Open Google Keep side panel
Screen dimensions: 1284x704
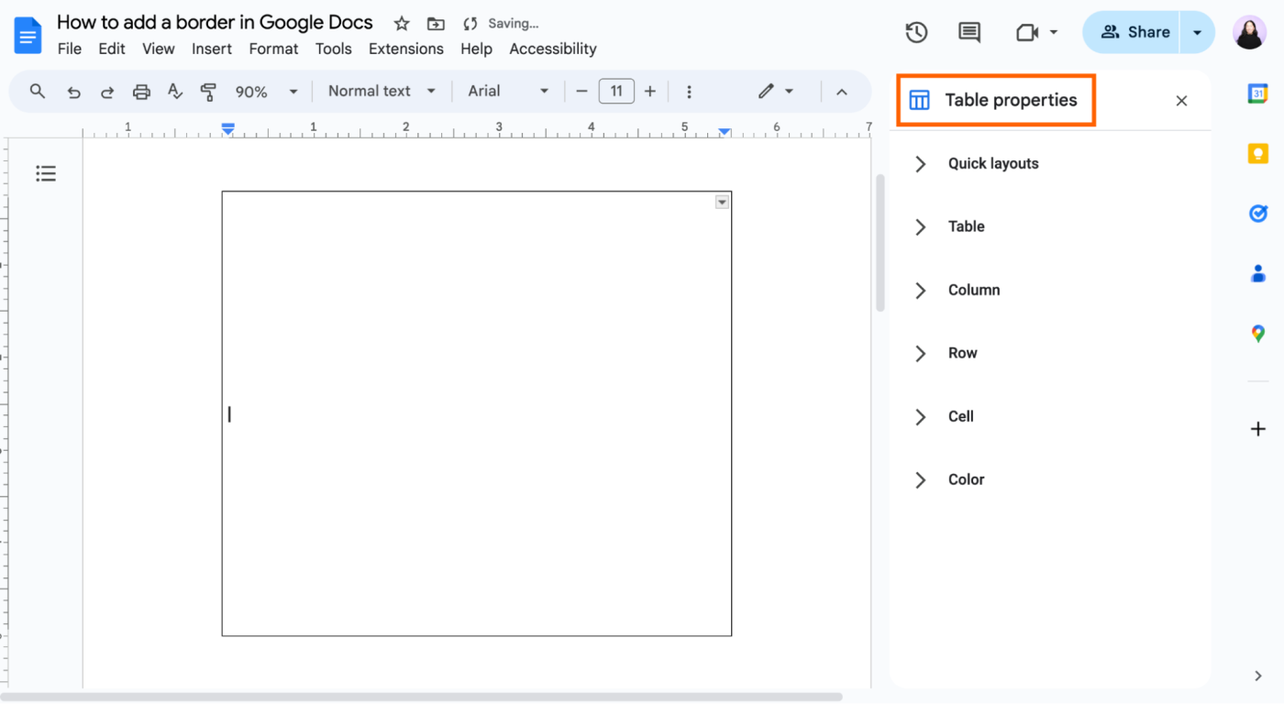(1257, 153)
